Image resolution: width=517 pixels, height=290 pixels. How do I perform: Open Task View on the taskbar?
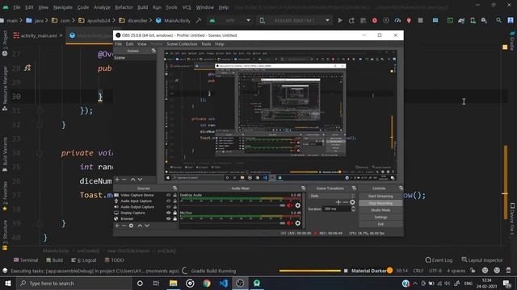pos(156,283)
